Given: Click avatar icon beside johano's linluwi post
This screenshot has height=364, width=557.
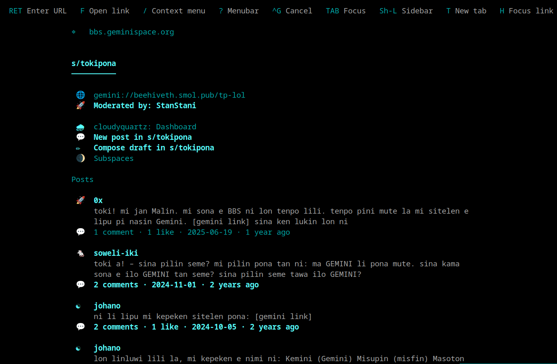Looking at the screenshot, I should 78,348.
